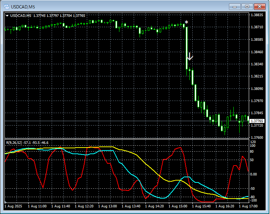Screen dimensions: 270x214
Task: Click the time label 1 Aug 11:40
Action: click(x=60, y=206)
